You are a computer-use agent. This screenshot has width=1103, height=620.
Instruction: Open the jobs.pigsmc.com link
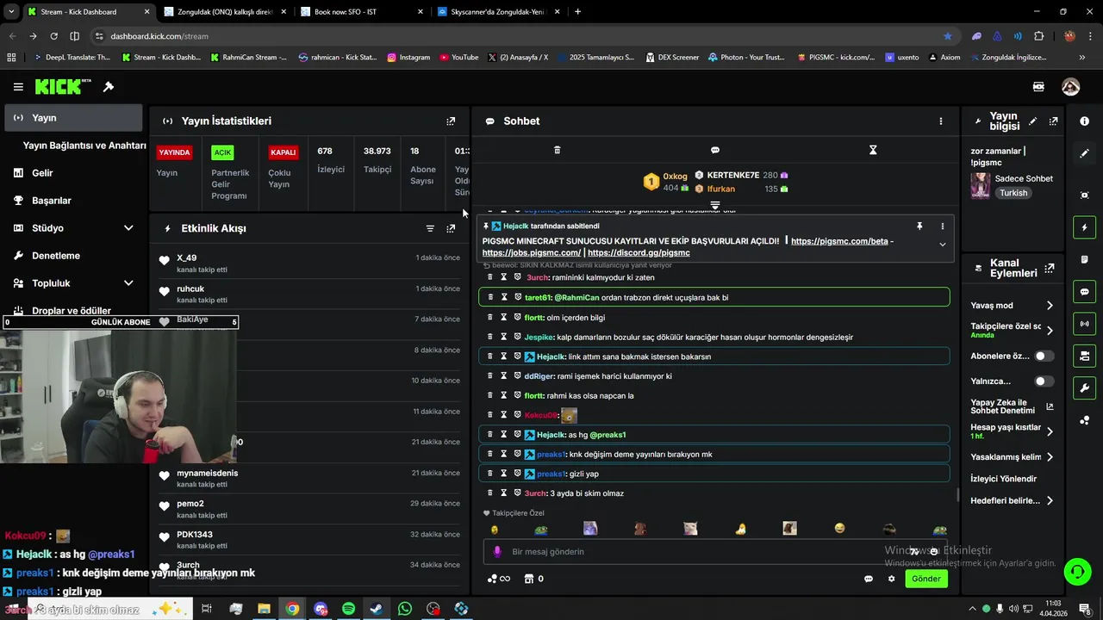click(532, 253)
